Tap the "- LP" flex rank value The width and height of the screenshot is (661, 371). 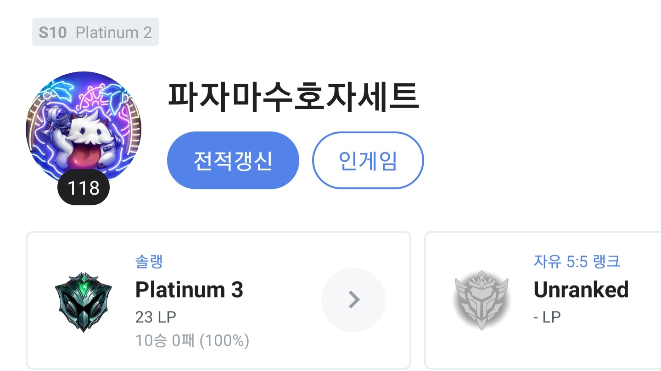(547, 317)
